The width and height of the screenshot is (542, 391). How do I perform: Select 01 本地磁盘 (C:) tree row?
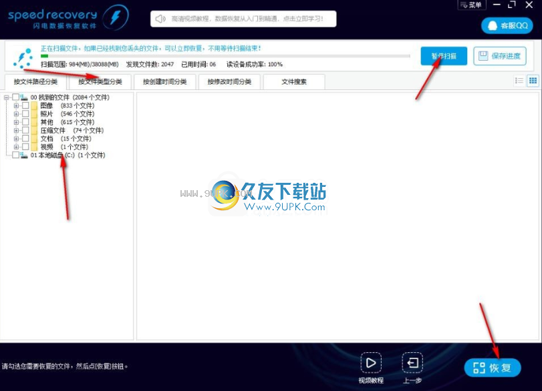67,155
